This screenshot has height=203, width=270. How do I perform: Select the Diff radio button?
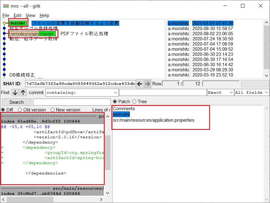(3, 110)
